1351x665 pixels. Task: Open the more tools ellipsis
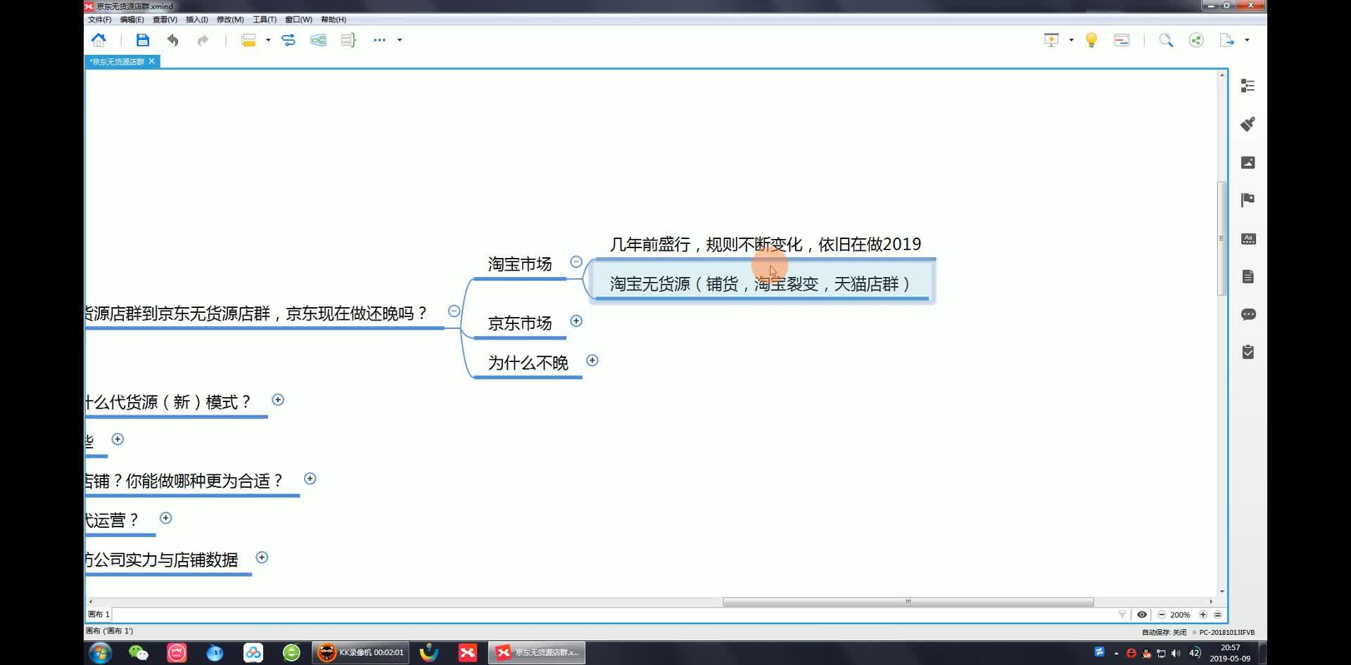coord(379,40)
